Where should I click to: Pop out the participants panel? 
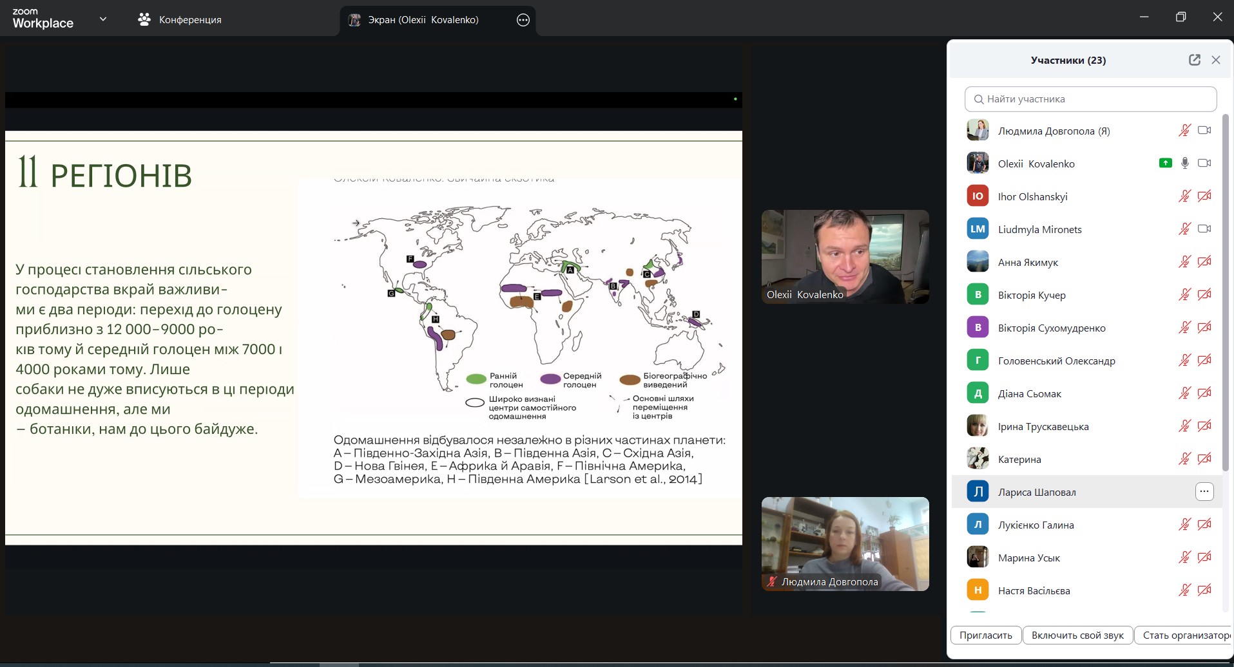coord(1194,60)
